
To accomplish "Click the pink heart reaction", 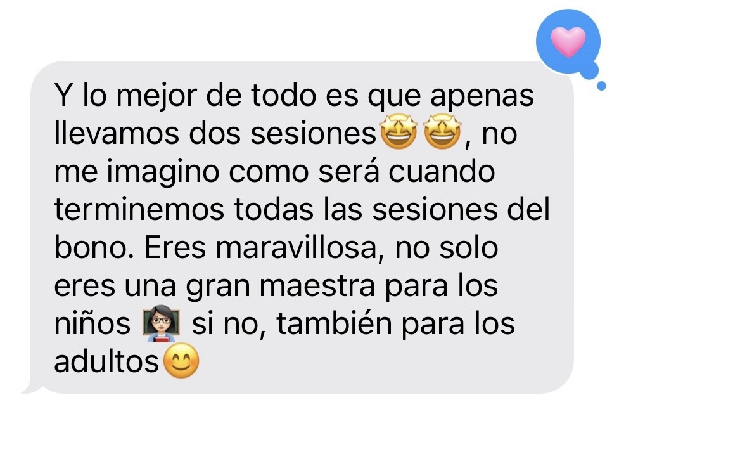I will (568, 42).
